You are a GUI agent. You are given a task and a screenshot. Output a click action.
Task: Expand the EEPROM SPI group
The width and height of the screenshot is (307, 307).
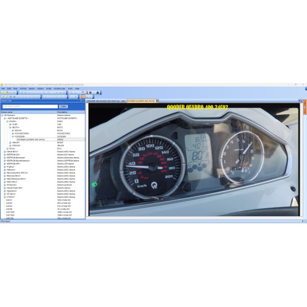click(x=4, y=164)
